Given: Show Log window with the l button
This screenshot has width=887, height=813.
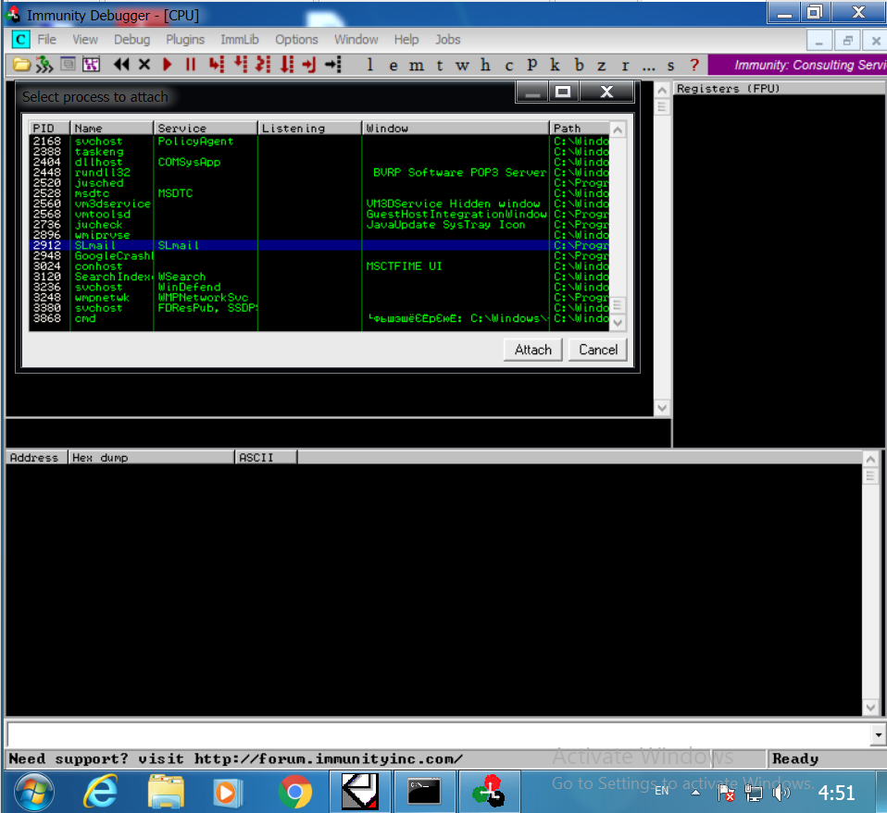Looking at the screenshot, I should (370, 65).
